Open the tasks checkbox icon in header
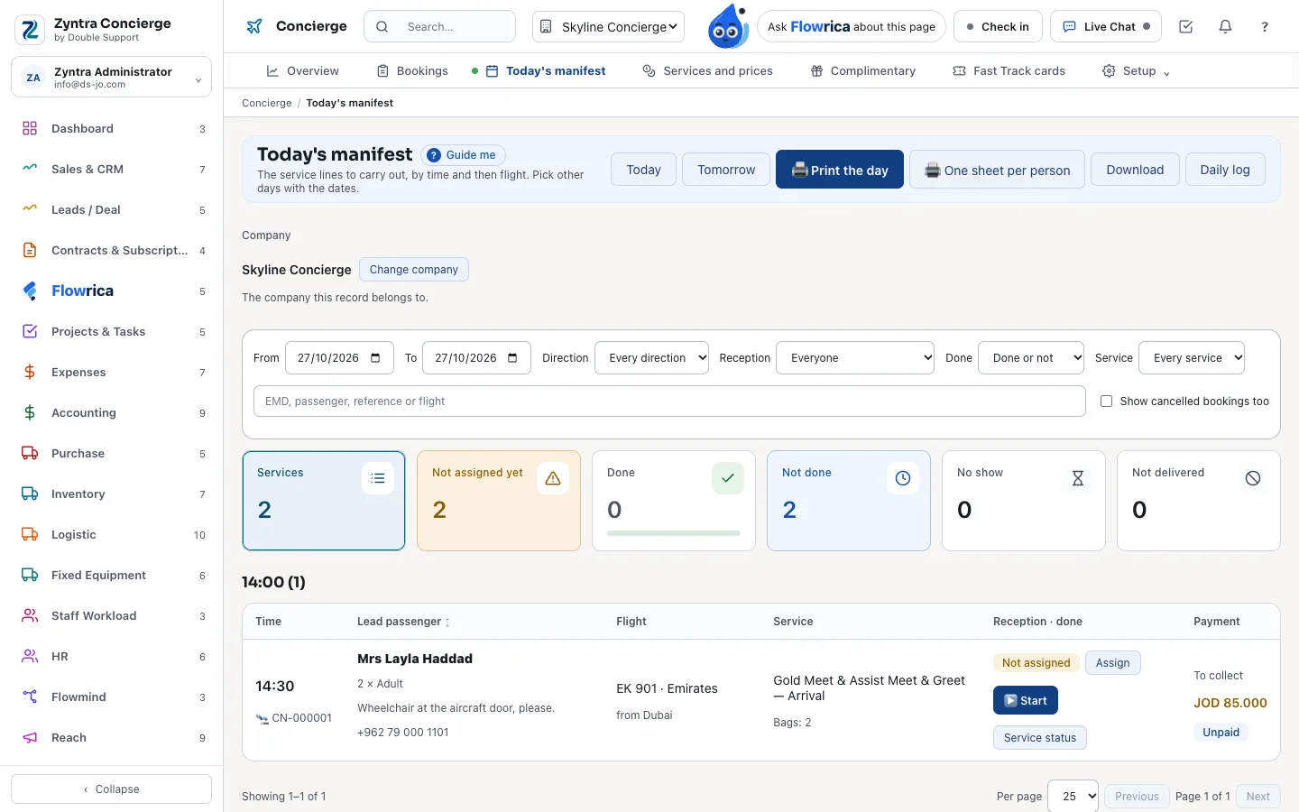Screen dimensions: 1299x812 coord(1186,27)
